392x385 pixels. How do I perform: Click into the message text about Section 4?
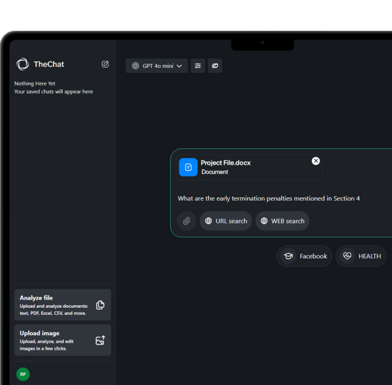[x=269, y=198]
